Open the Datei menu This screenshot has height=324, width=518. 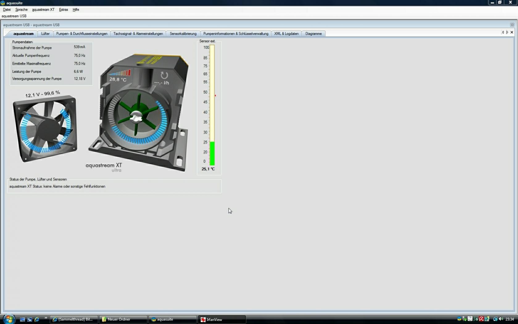pyautogui.click(x=7, y=10)
